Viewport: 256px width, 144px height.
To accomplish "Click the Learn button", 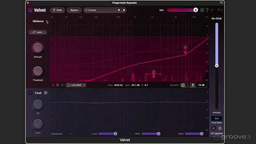I will [38, 32].
